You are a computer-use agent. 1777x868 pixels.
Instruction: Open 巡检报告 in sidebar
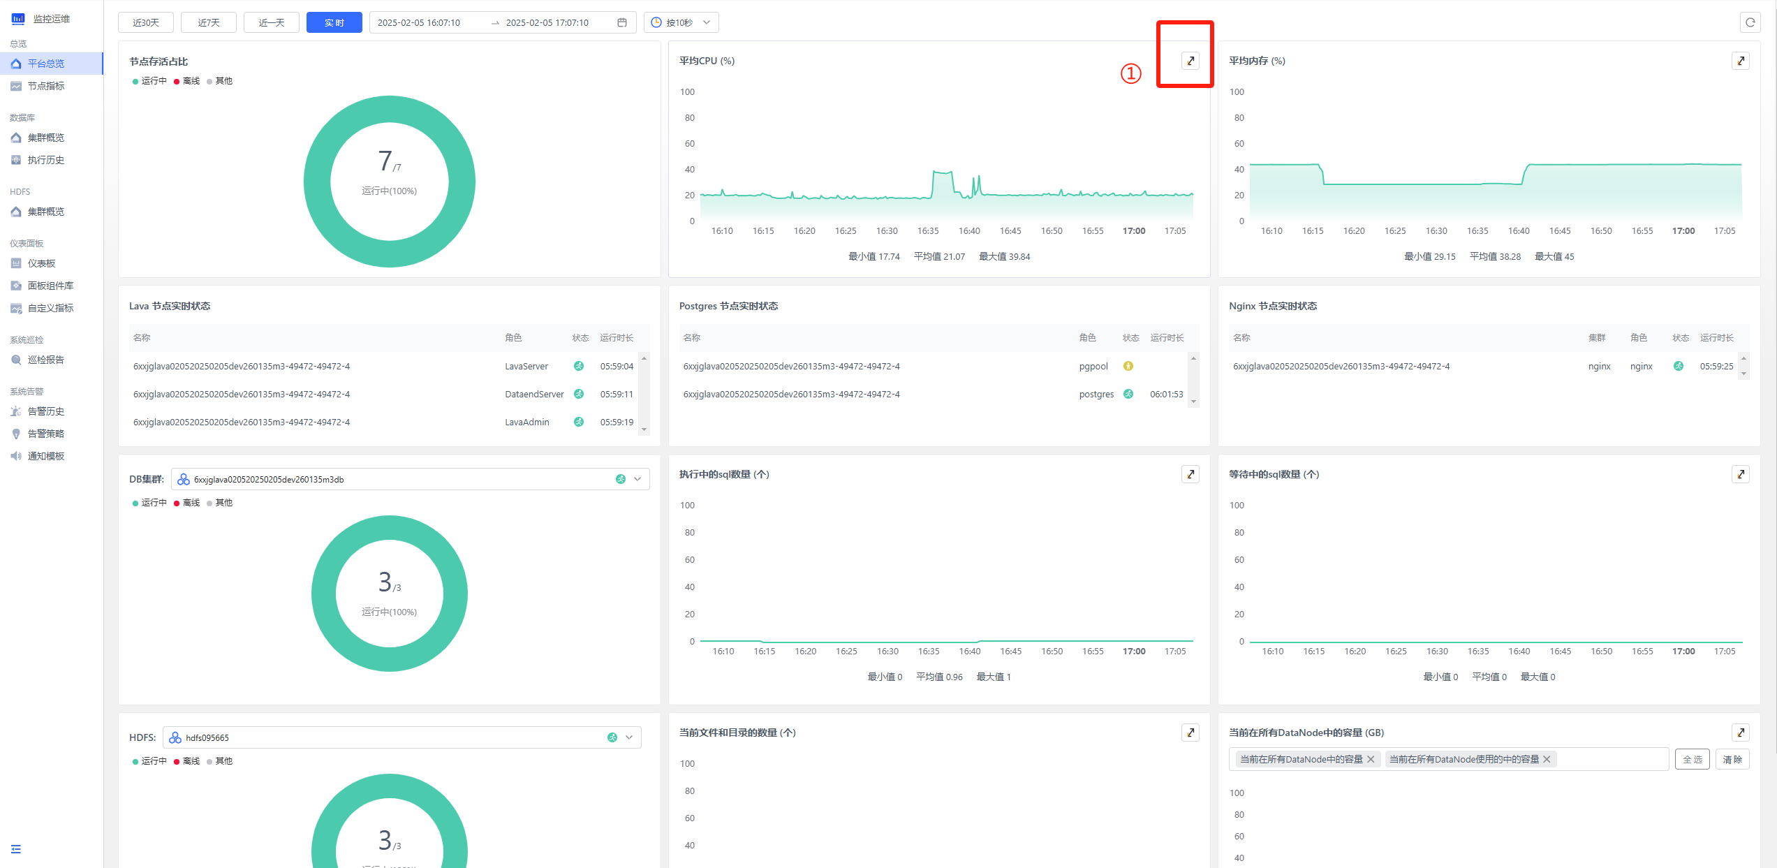[52, 360]
